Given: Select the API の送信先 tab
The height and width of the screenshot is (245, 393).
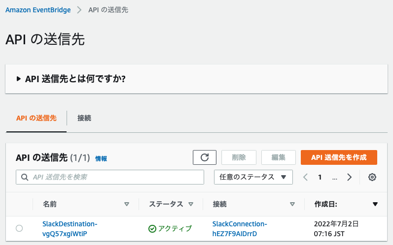Looking at the screenshot, I should coord(36,118).
